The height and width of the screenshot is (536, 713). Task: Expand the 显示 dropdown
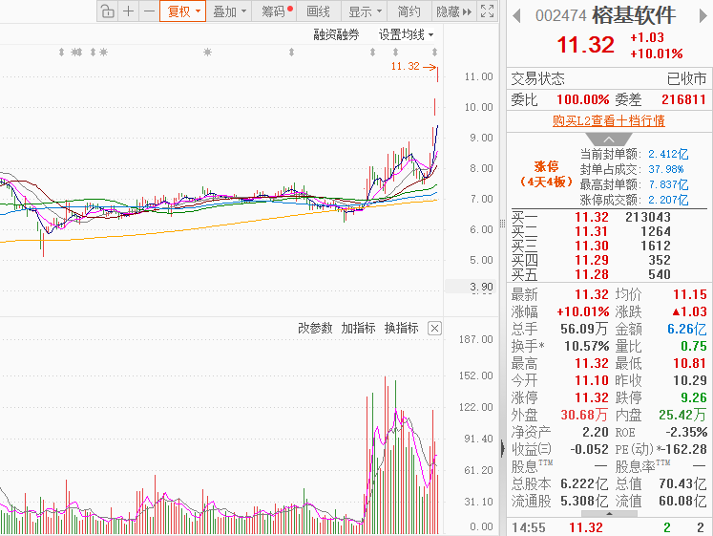pos(365,11)
